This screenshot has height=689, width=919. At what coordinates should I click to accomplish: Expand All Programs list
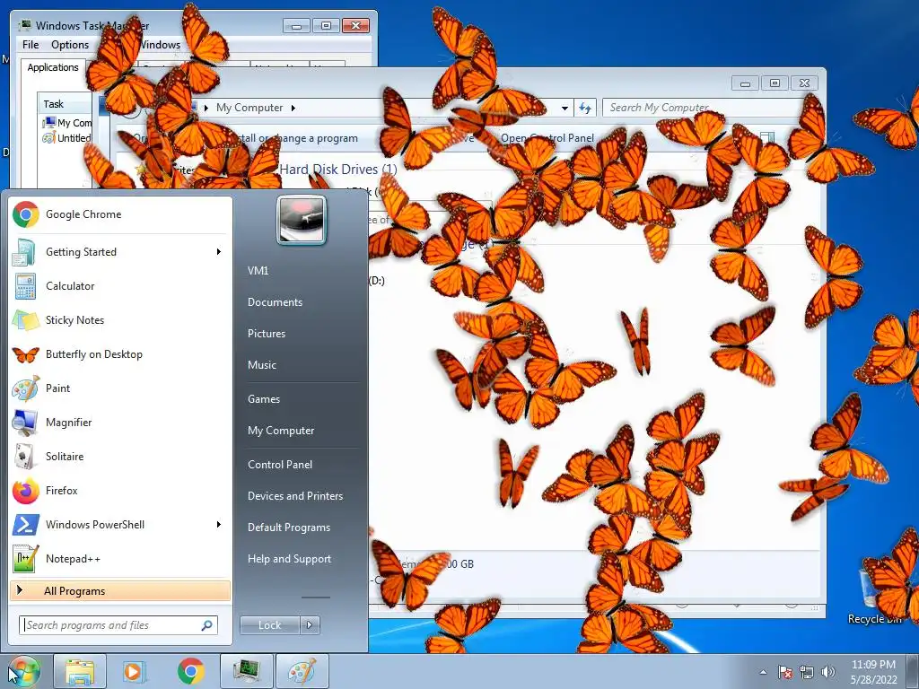tap(120, 591)
